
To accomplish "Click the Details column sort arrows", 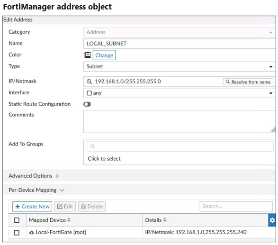I will tap(165, 220).
